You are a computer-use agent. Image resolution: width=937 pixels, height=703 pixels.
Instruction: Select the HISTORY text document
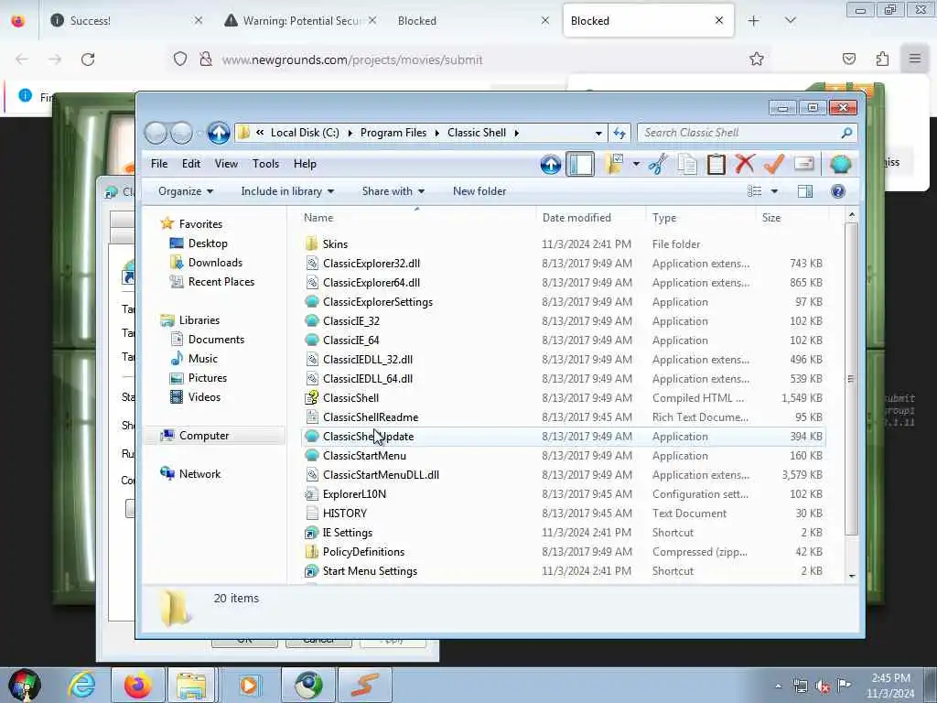(345, 514)
